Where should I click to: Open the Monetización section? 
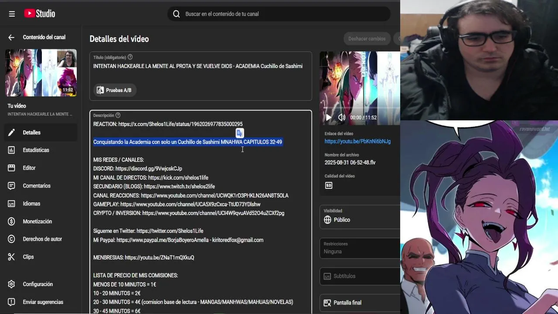[x=41, y=222]
